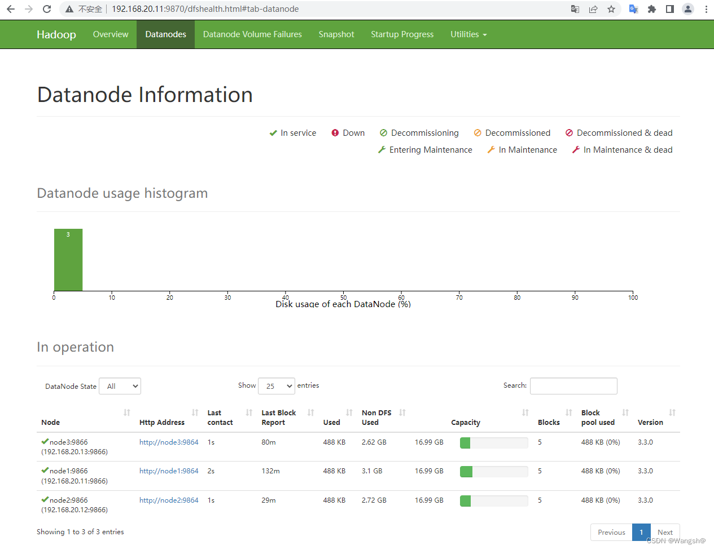Image resolution: width=714 pixels, height=550 pixels.
Task: Open the Overview tab
Action: click(x=111, y=34)
